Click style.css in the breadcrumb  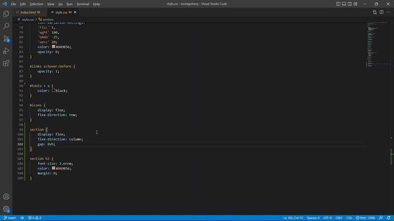click(x=27, y=19)
